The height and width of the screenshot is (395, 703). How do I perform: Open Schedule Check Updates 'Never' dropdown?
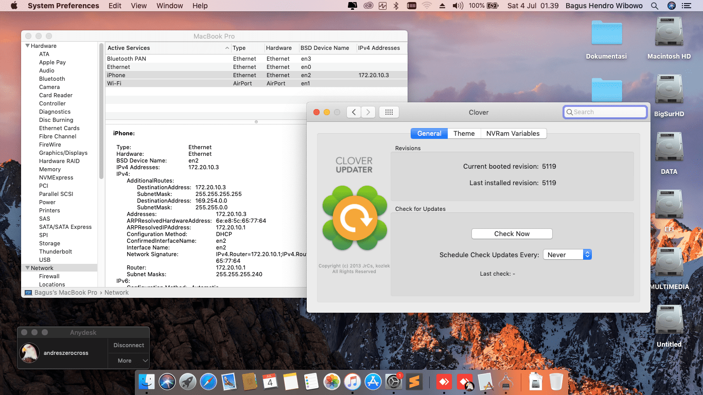[x=567, y=255]
